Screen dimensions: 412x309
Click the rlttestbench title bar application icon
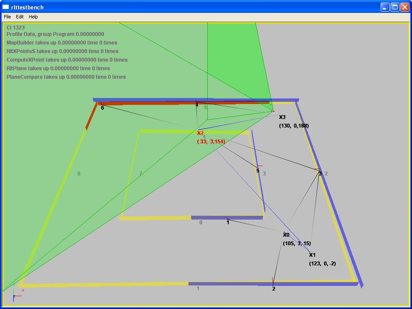click(6, 7)
